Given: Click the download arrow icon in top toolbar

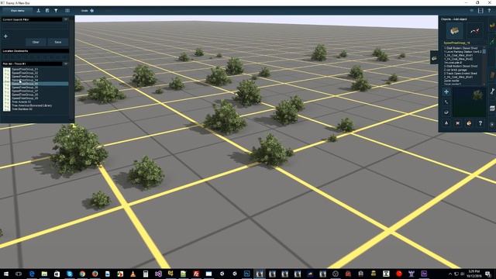Looking at the screenshot, I should click(x=39, y=10).
